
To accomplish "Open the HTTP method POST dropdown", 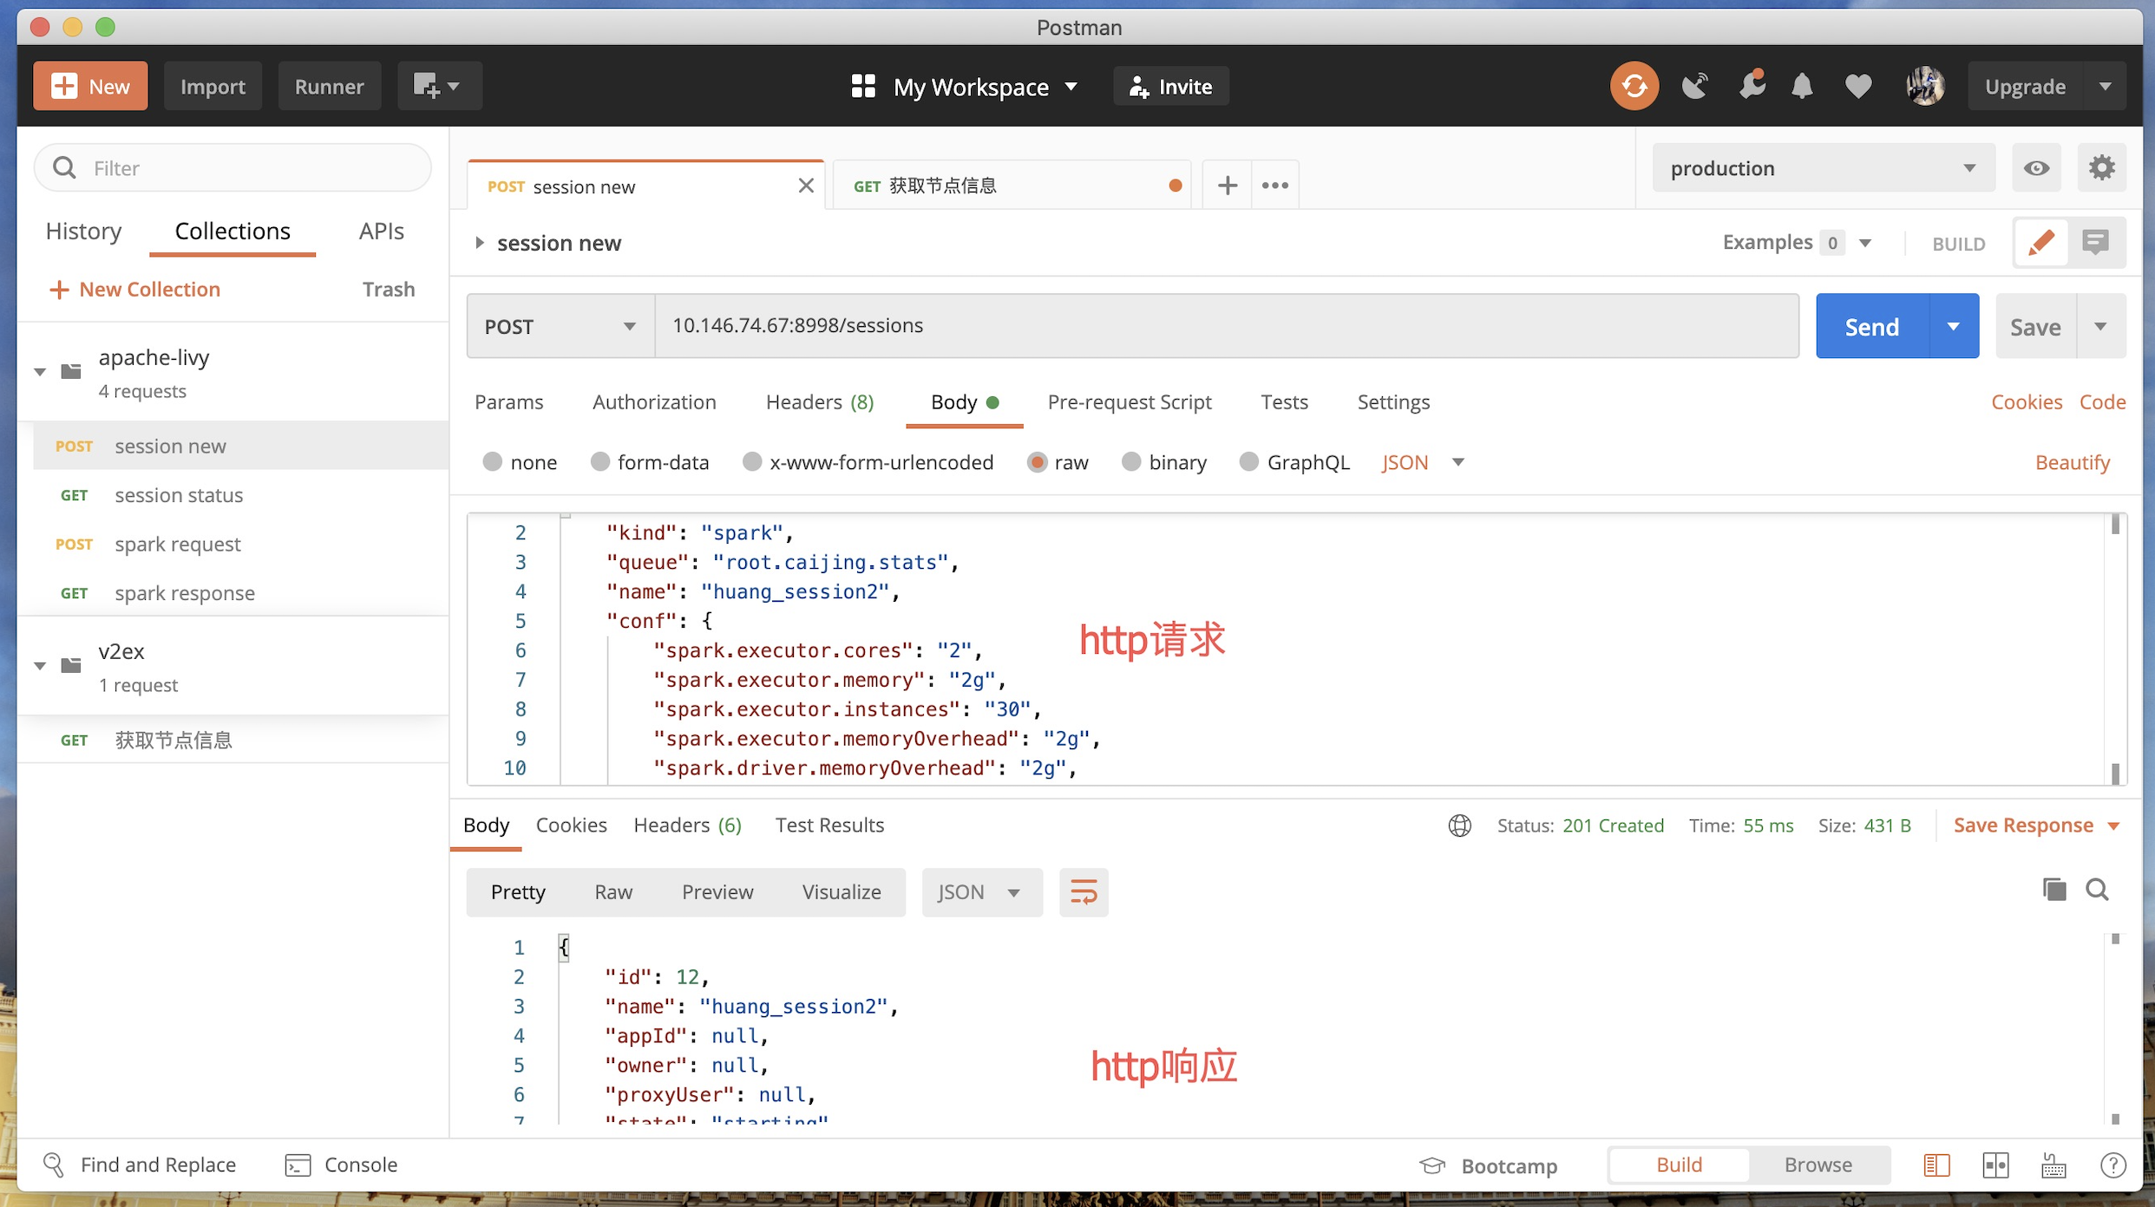I will point(560,326).
